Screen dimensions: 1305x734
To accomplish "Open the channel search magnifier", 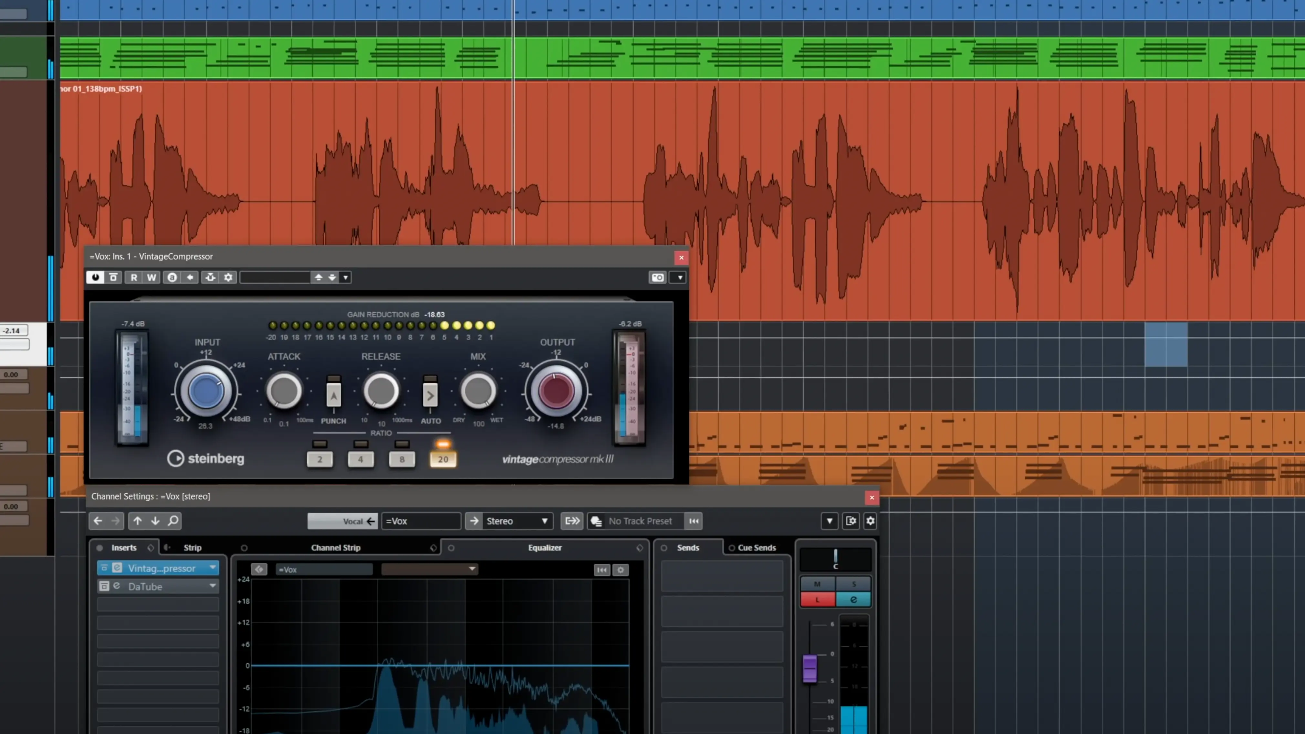I will tap(172, 521).
